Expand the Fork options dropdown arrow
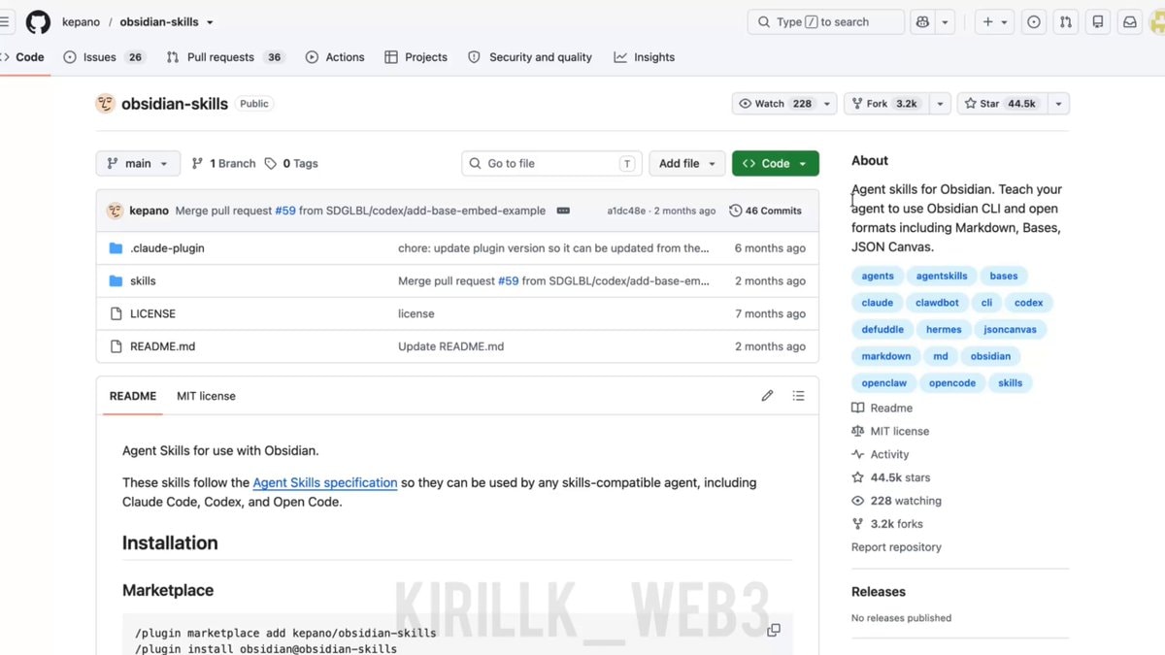 (940, 104)
